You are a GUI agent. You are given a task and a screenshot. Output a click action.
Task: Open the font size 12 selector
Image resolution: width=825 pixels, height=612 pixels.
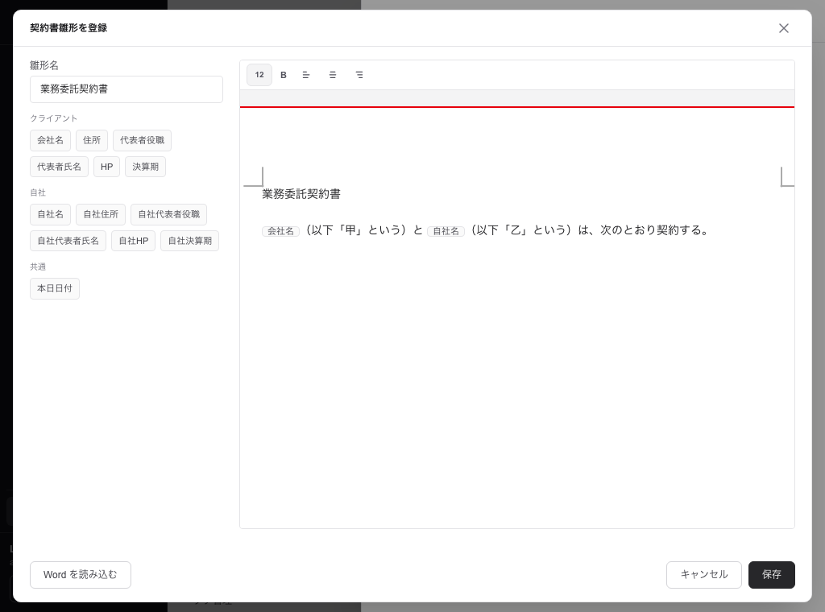259,75
